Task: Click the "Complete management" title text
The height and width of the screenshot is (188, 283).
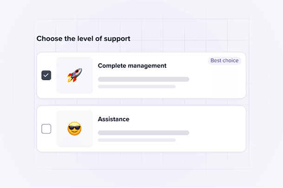Action: 132,66
